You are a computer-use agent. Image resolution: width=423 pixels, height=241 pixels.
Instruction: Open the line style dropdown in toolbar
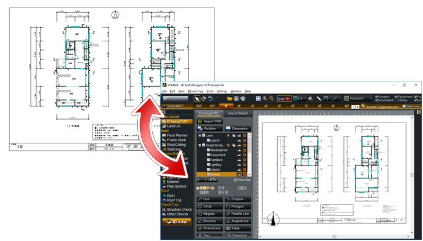pyautogui.click(x=339, y=99)
